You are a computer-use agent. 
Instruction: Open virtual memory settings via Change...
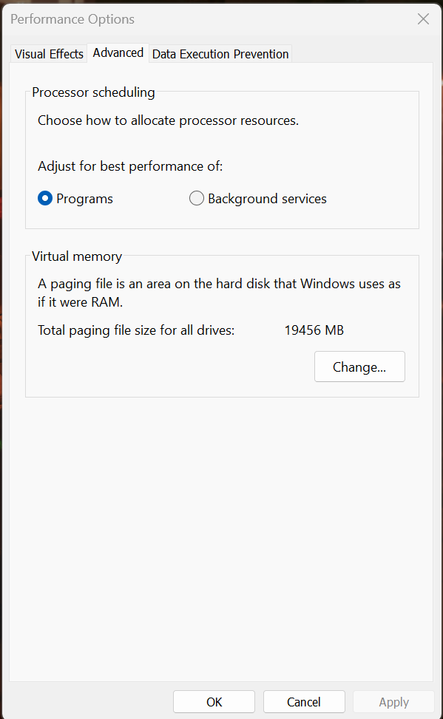[x=359, y=367]
